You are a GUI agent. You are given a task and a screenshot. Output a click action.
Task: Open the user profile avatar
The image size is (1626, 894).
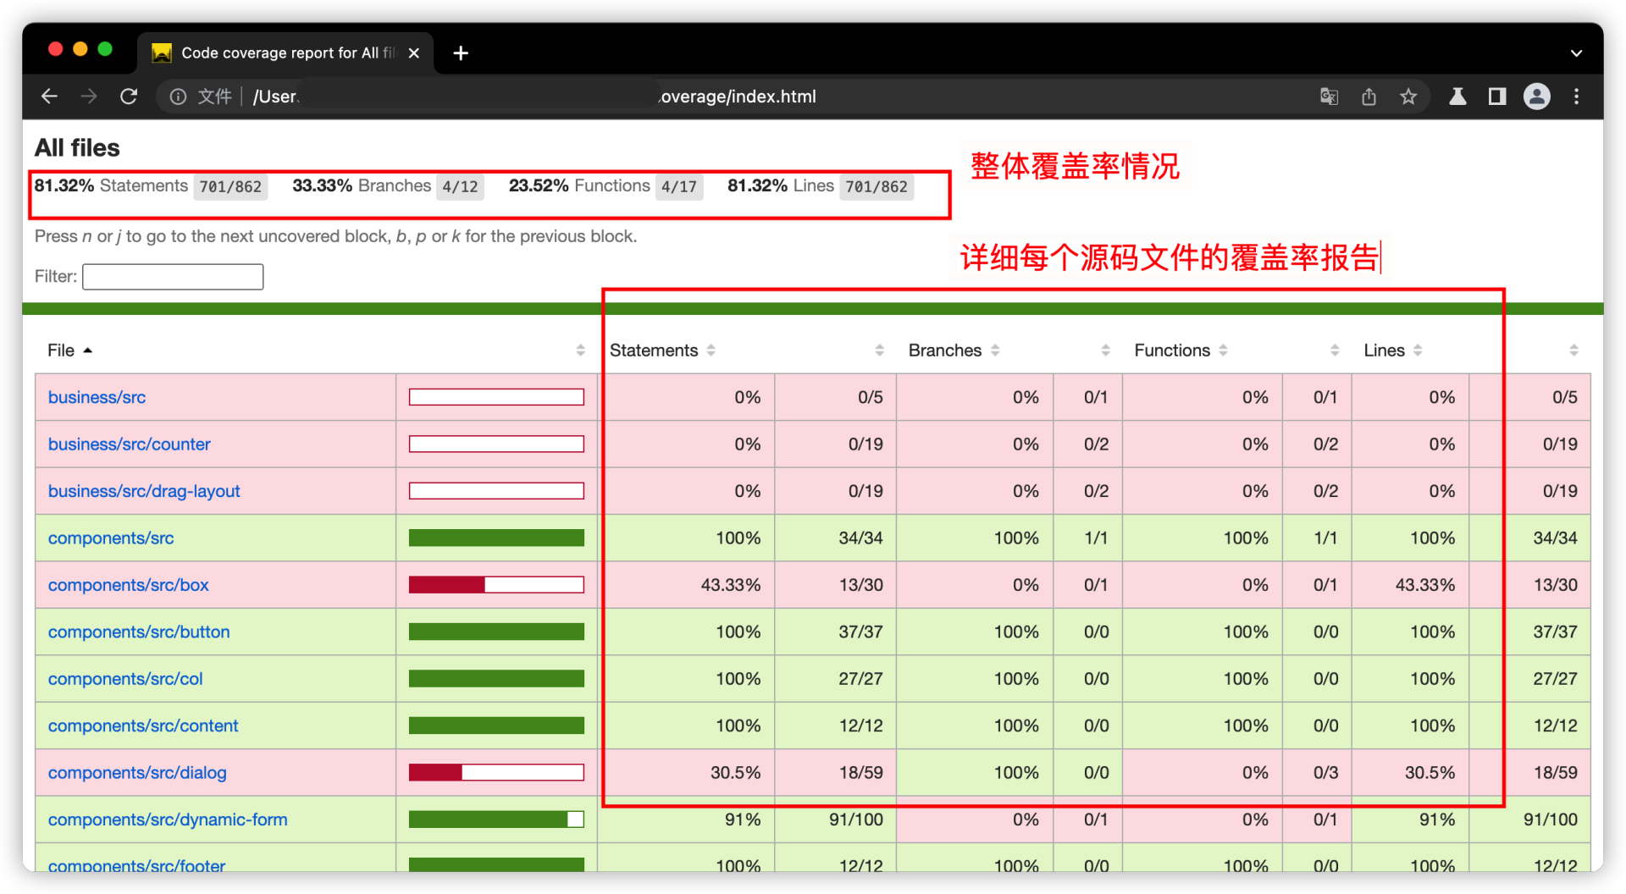click(1536, 97)
